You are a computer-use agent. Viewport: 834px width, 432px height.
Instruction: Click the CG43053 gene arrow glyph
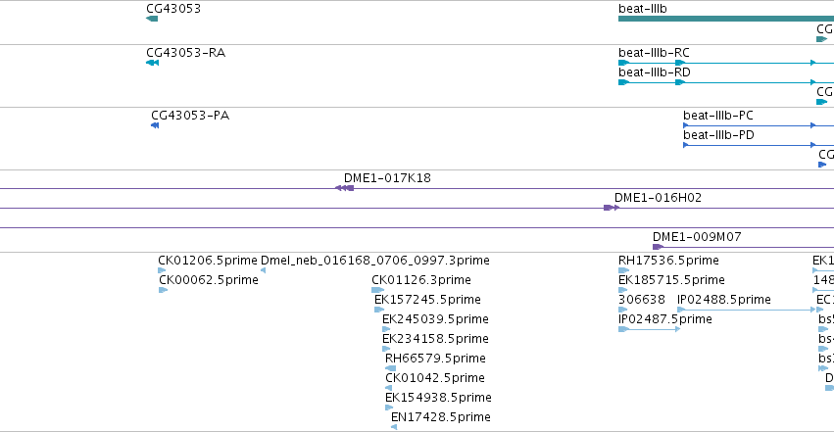(x=152, y=20)
